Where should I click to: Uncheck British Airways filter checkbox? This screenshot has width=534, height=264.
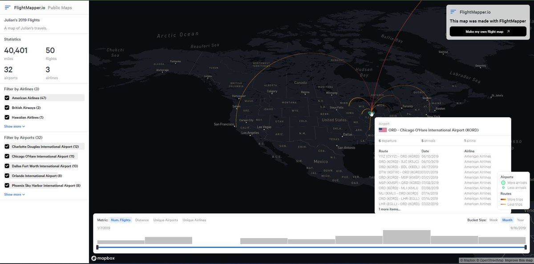(x=7, y=108)
